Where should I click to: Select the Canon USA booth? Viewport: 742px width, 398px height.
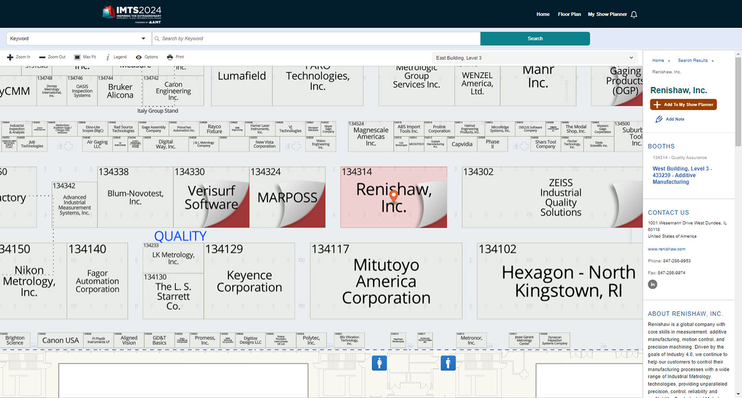60,340
